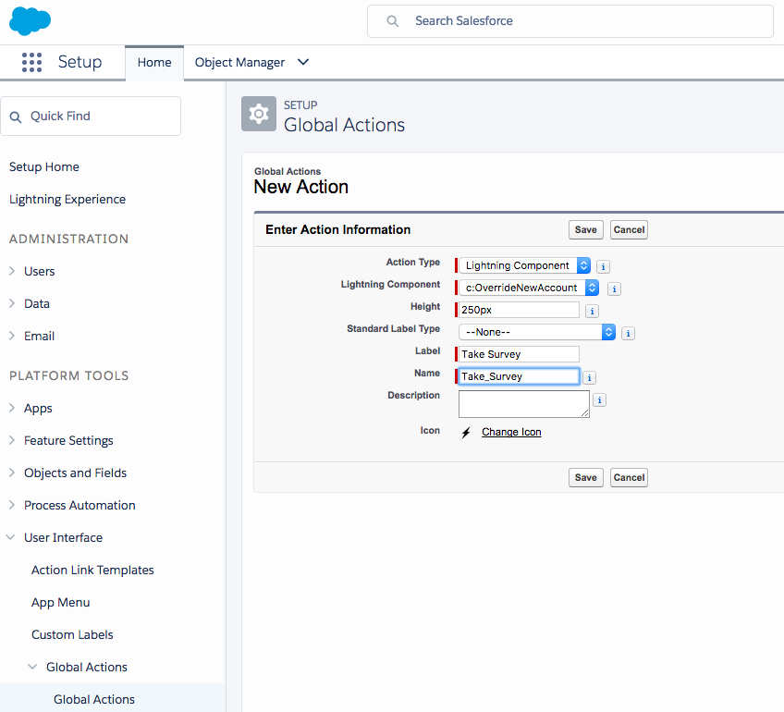The width and height of the screenshot is (784, 712).
Task: Open Lightning Experience in sidebar
Action: (67, 200)
